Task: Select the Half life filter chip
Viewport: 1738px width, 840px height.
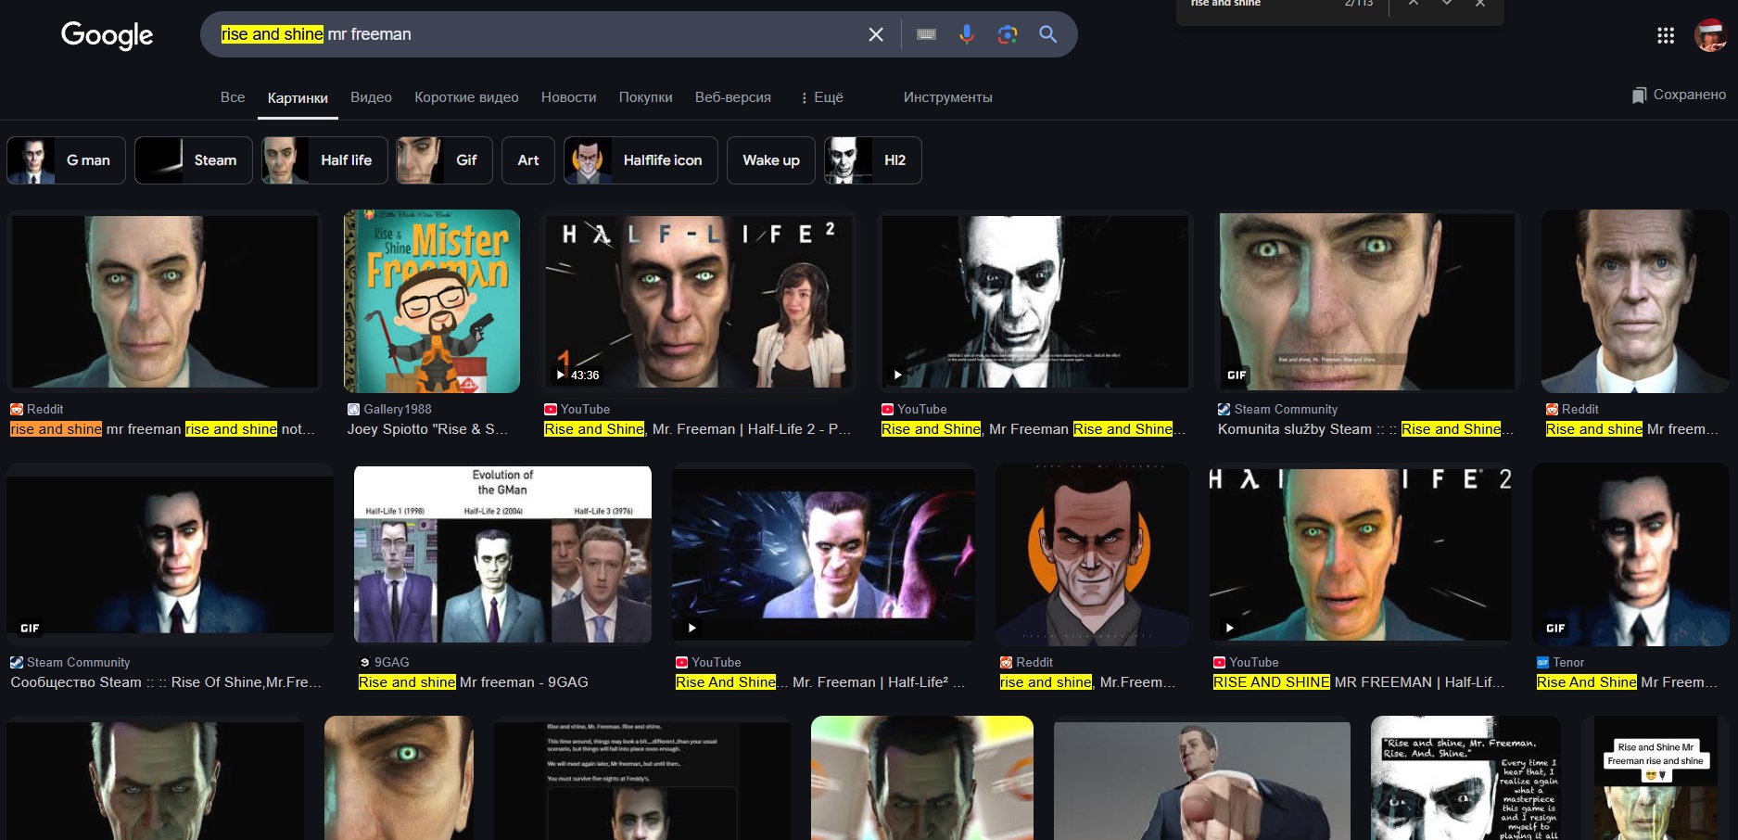Action: (x=324, y=160)
